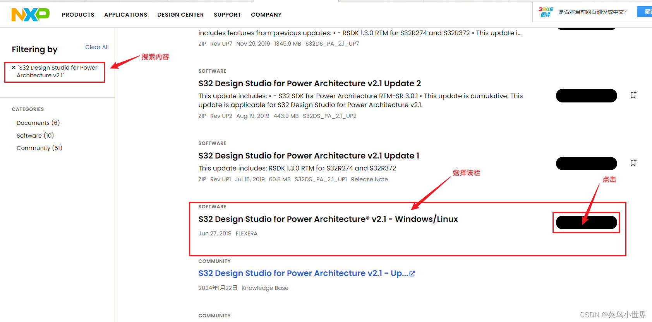Bookmark the v2.1 Update 2 entry
The image size is (652, 322).
click(x=633, y=95)
